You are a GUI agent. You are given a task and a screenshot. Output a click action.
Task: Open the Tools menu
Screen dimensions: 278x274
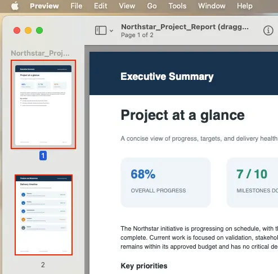tap(177, 6)
